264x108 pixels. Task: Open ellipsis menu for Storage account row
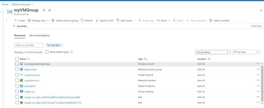pyautogui.click(x=258, y=64)
